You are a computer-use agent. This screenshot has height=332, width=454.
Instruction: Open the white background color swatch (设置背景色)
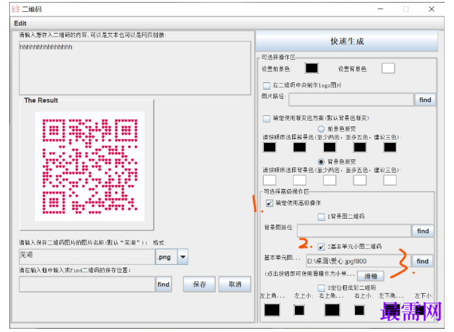[388, 69]
